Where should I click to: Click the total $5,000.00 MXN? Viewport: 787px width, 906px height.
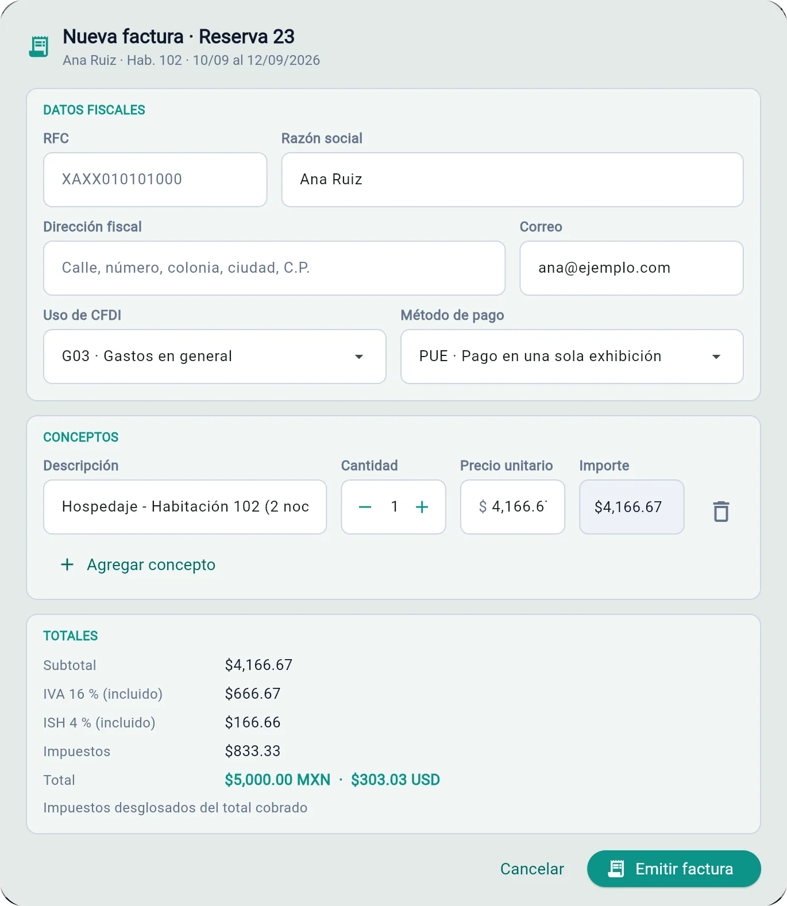(x=277, y=780)
